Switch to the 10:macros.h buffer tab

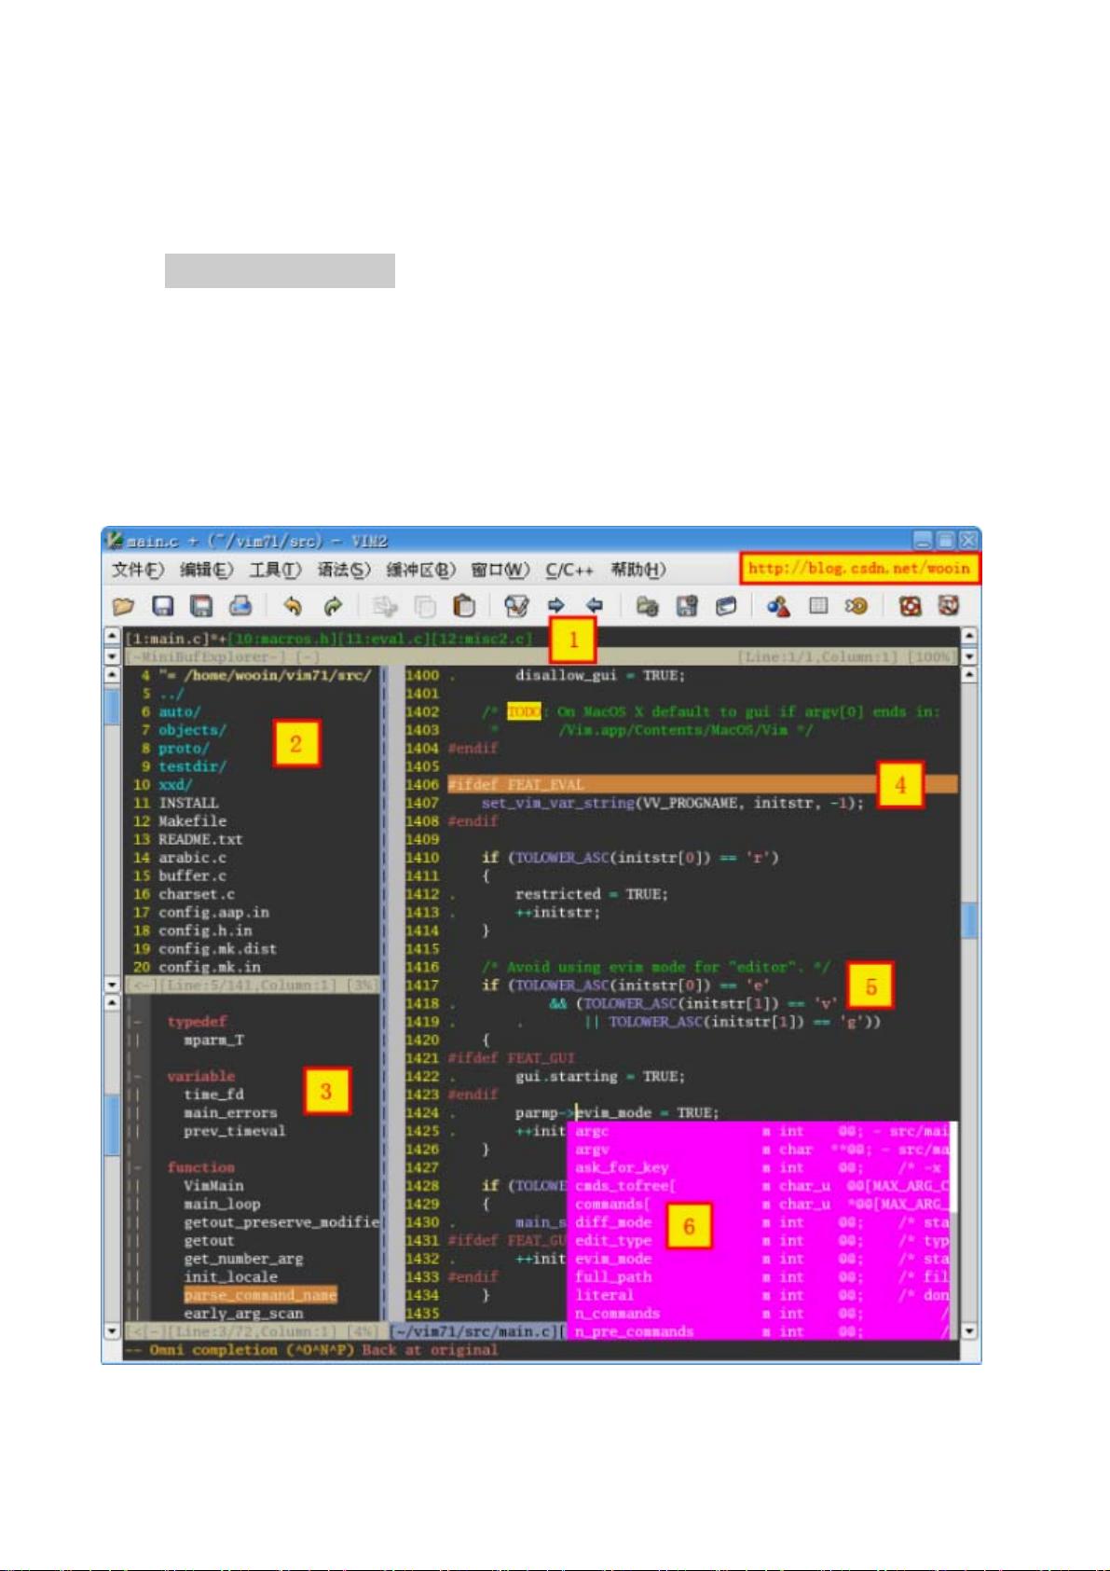click(x=283, y=639)
